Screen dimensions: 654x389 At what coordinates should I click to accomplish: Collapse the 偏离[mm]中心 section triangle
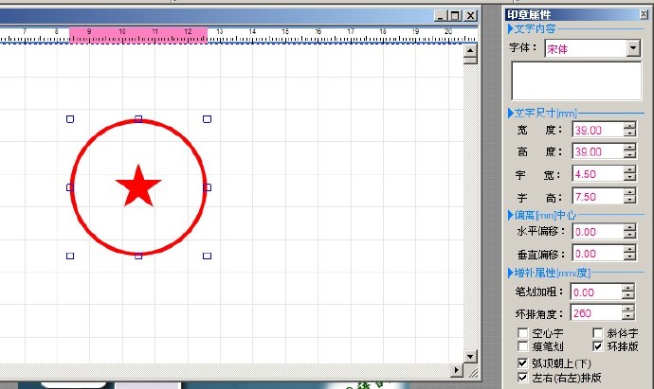pyautogui.click(x=510, y=215)
